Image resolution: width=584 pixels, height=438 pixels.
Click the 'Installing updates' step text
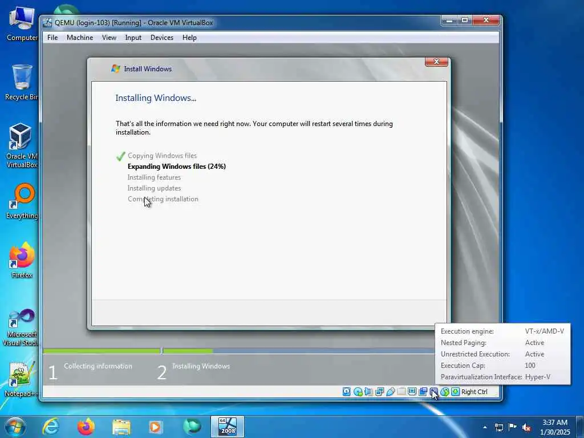pos(154,188)
